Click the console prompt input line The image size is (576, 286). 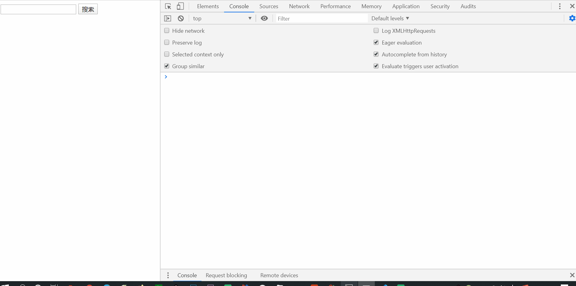point(368,77)
